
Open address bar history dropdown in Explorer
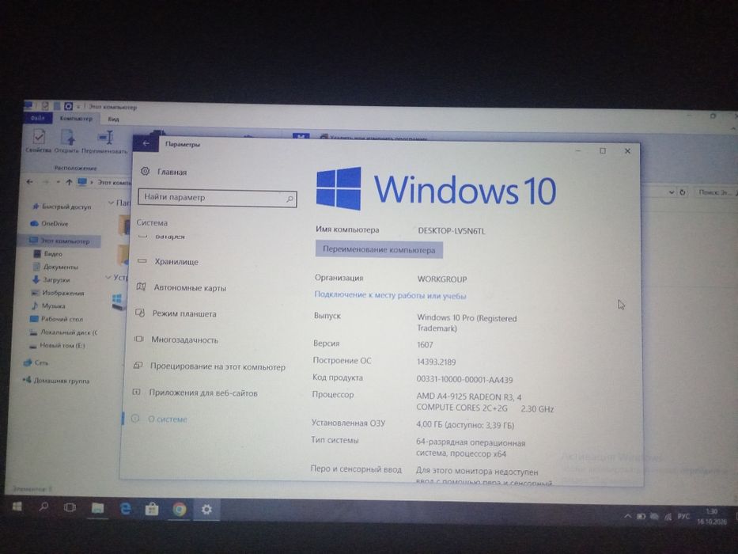click(x=672, y=192)
